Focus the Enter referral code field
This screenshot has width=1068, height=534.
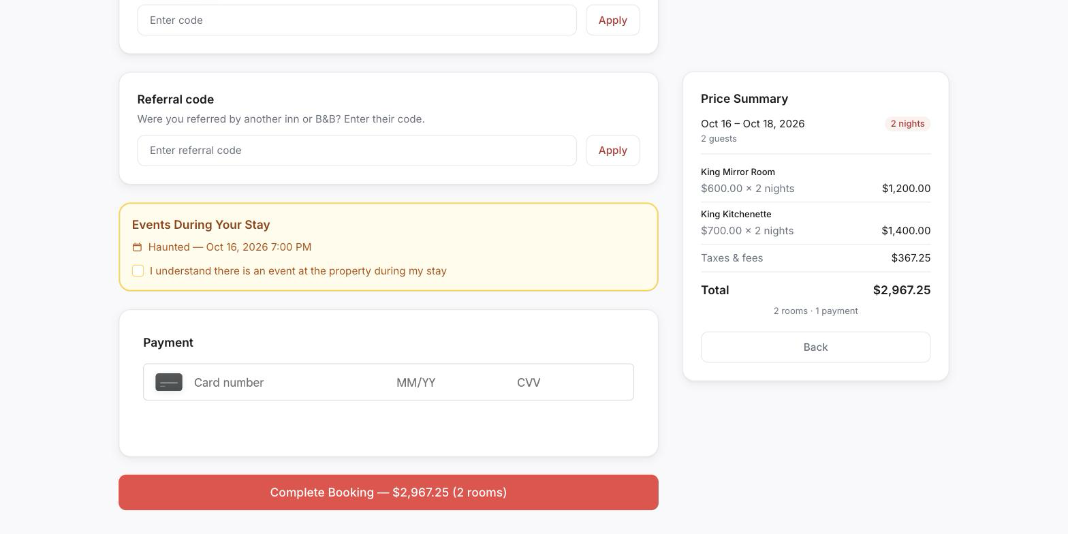coord(357,151)
